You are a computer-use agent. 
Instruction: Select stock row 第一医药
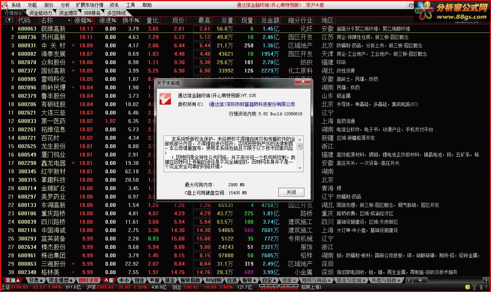[245, 121]
